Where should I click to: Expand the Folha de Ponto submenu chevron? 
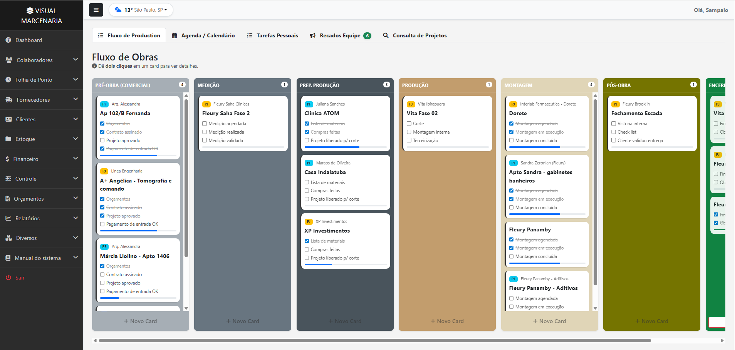coord(76,79)
